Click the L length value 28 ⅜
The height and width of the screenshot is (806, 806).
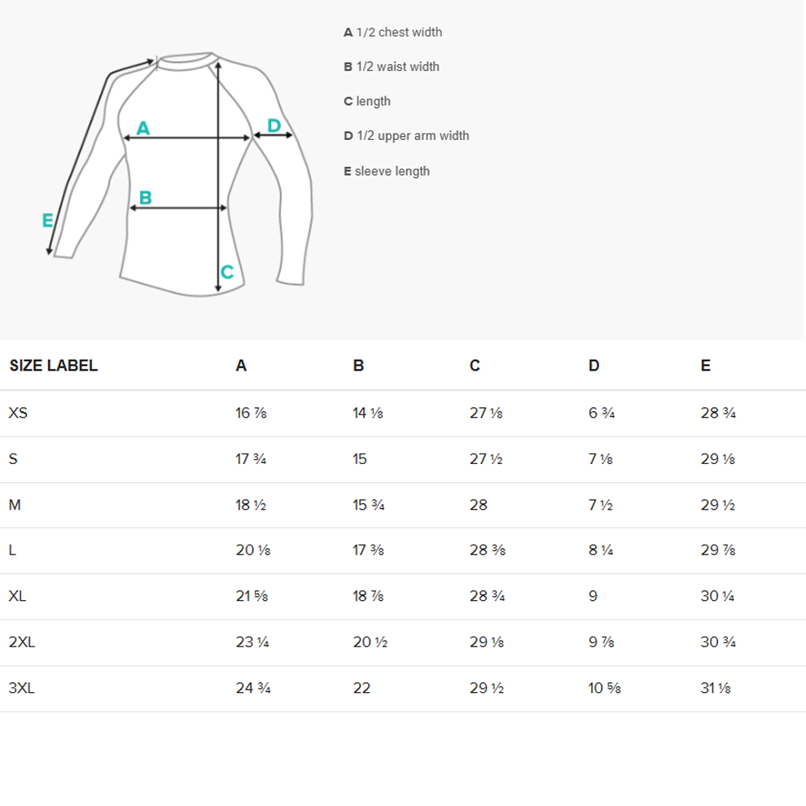[x=488, y=550]
